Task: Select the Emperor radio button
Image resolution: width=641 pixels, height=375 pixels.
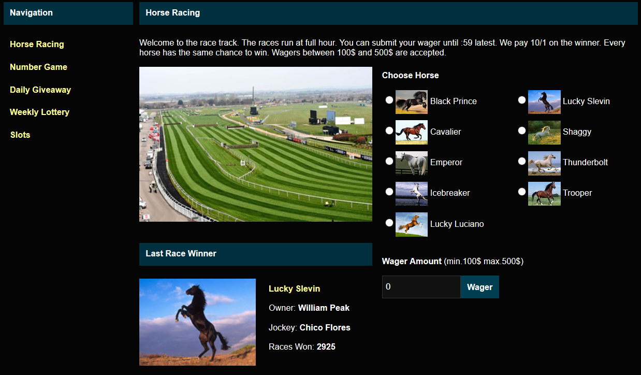Action: (x=389, y=161)
